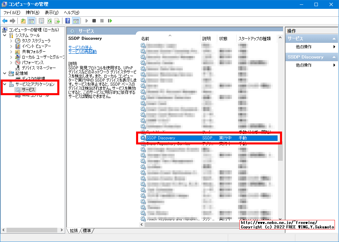This screenshot has width=339, height=242.
Task: Export the list using the export icon
Action: pos(58,21)
